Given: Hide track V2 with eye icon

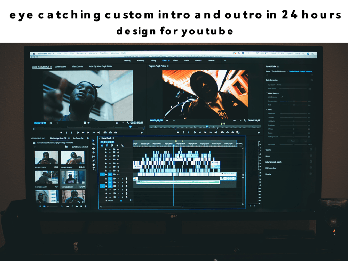Looking at the screenshot, I should point(118,171).
